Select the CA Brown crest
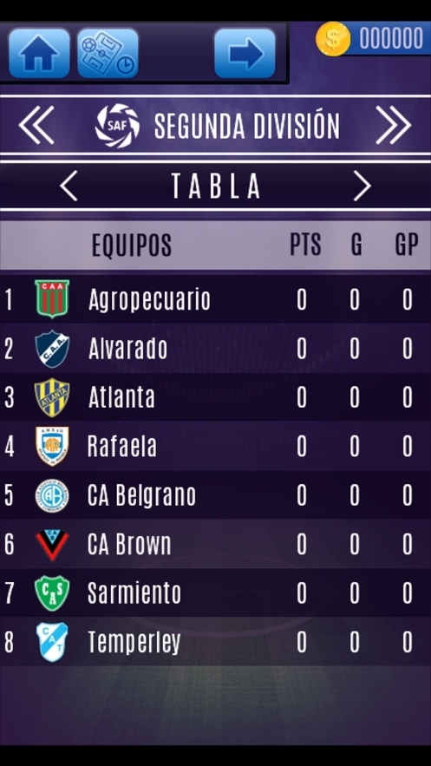The height and width of the screenshot is (766, 431). click(52, 545)
